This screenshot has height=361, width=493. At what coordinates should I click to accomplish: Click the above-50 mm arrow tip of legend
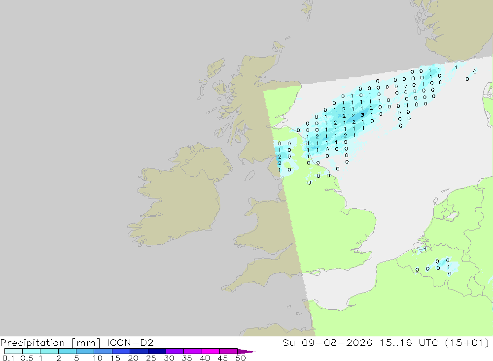coord(246,351)
